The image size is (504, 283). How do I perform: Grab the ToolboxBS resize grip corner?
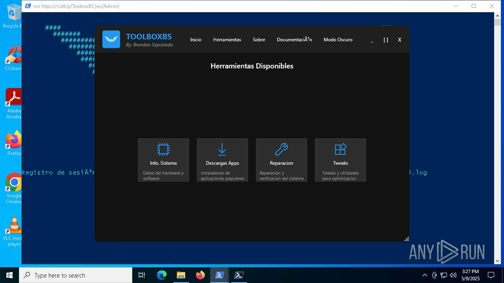click(406, 239)
